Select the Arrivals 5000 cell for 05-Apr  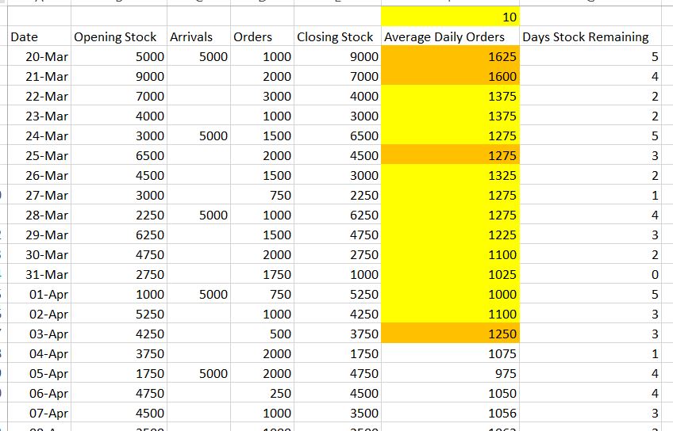click(x=198, y=374)
